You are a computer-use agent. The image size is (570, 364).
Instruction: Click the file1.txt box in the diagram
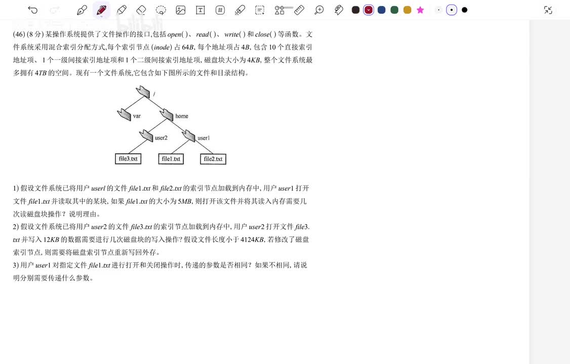[x=171, y=159]
